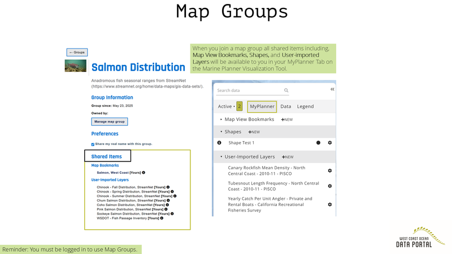Add new Map View Bookmark

tap(287, 120)
